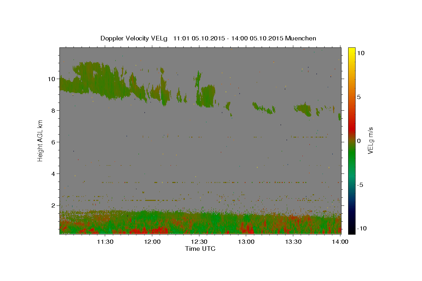
Task: Click the 13:30 time tick label
Action: pos(294,242)
